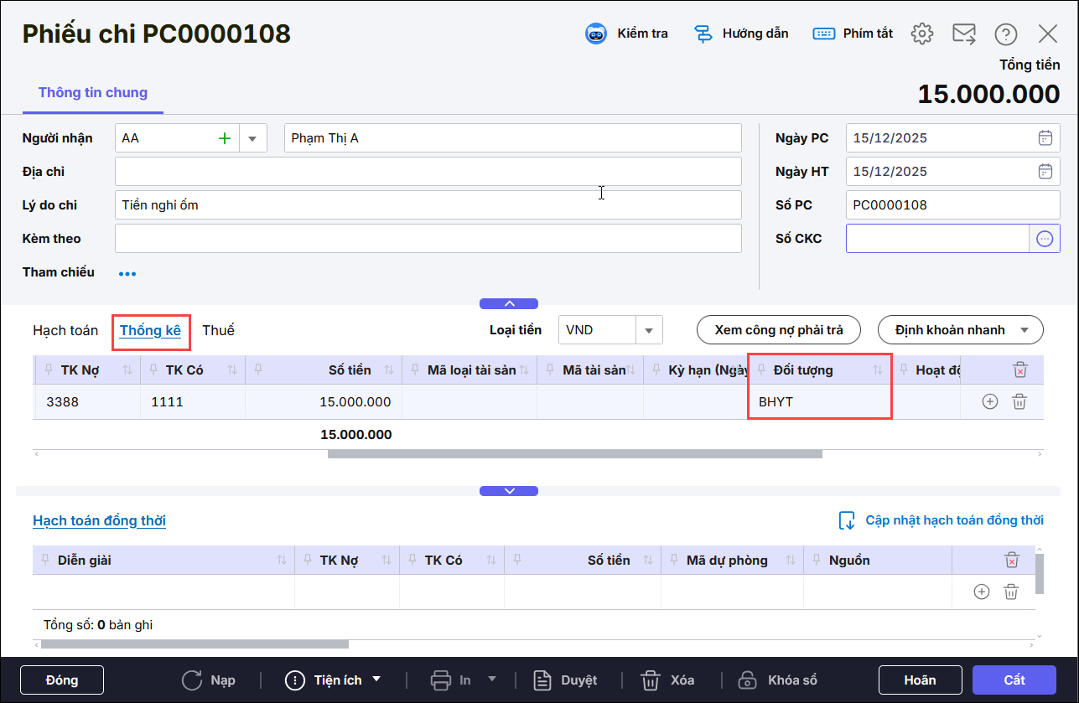Open the Loại tiền currency dropdown
1079x703 pixels.
(x=648, y=330)
